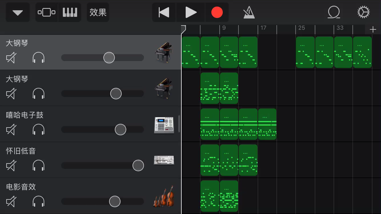
Task: Tap grand piano icon of highlighted 大钢琴 track
Action: [x=164, y=53]
